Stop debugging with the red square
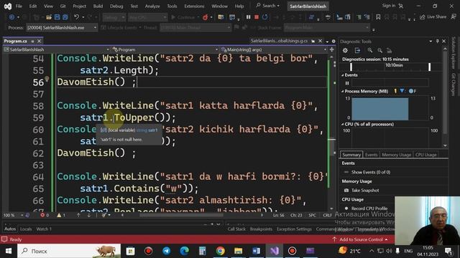This screenshot has width=460, height=258. click(x=257, y=17)
